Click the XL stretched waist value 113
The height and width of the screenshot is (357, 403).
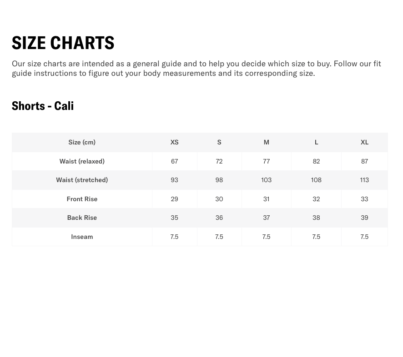click(x=364, y=180)
